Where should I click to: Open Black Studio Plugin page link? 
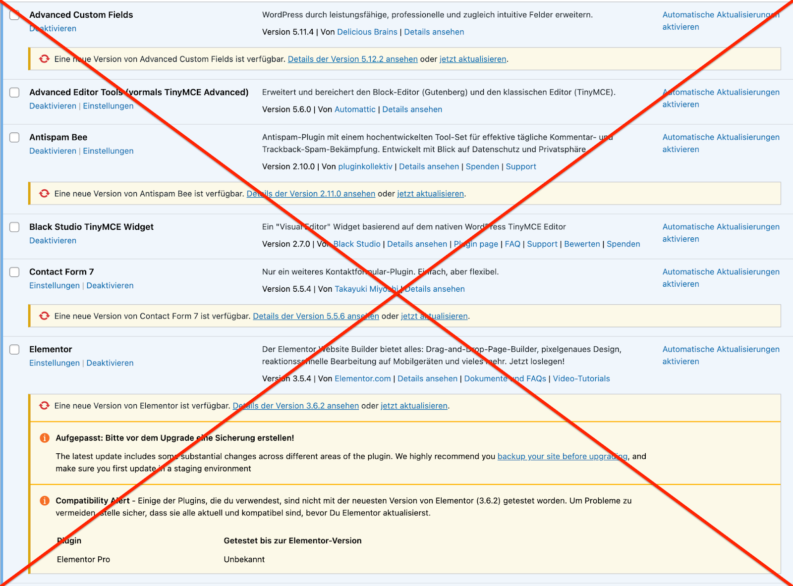tap(476, 244)
